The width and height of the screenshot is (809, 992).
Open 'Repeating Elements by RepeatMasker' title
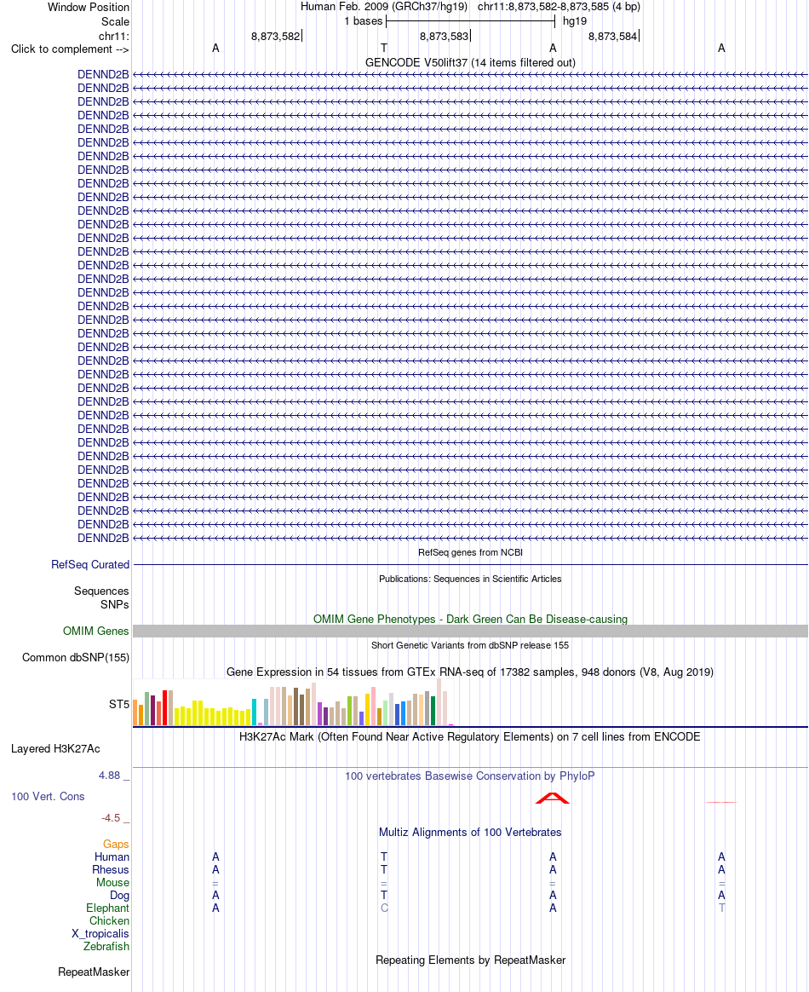[x=470, y=960]
